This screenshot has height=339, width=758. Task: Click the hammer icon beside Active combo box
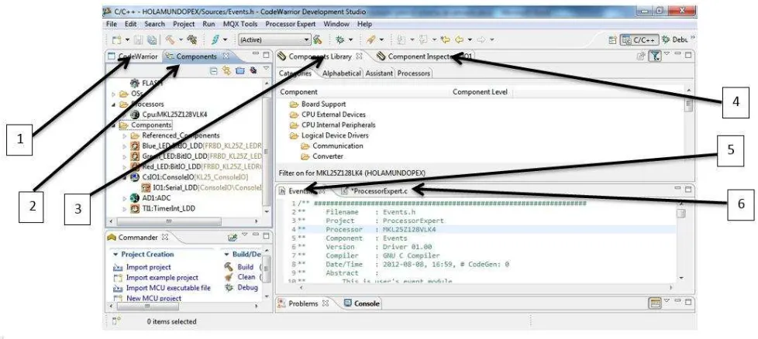click(x=317, y=39)
